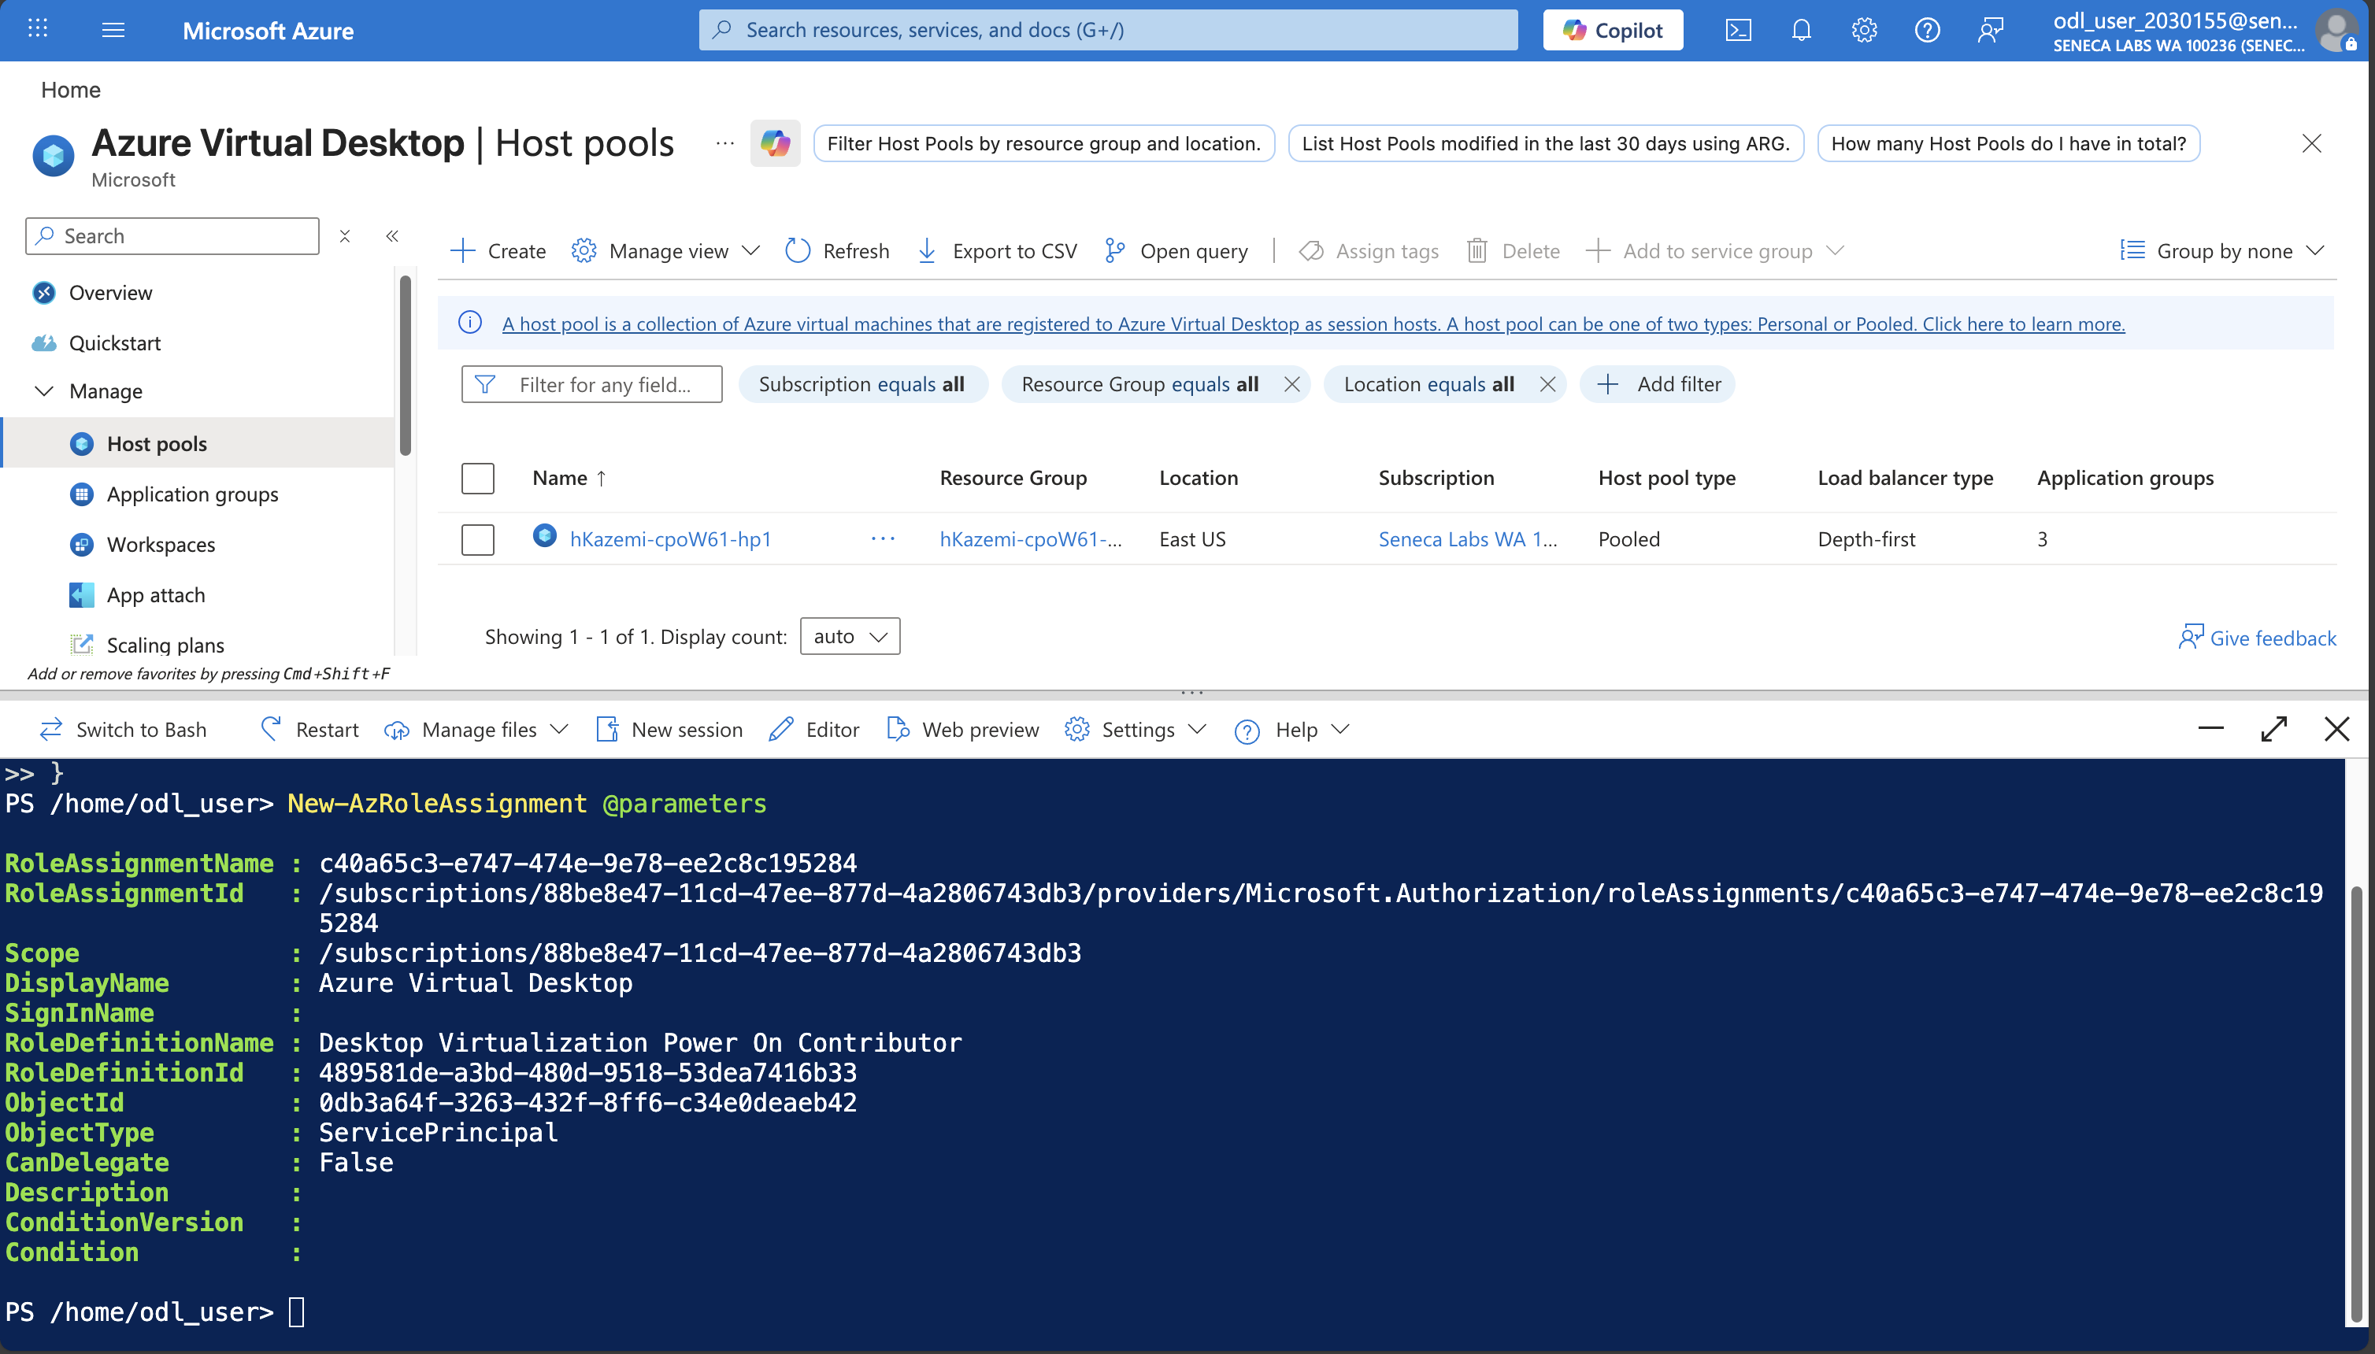Click Give feedback link
Screen dimensions: 2375x1354
[2258, 638]
